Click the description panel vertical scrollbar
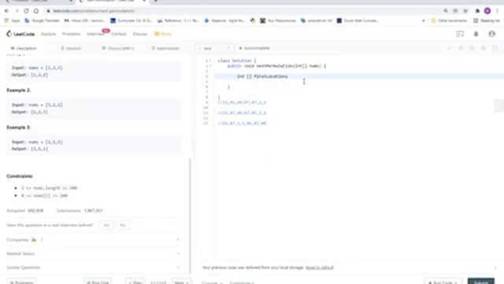 191,215
